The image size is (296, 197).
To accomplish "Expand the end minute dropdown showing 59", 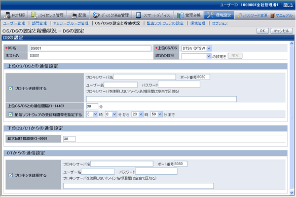I will (157, 114).
